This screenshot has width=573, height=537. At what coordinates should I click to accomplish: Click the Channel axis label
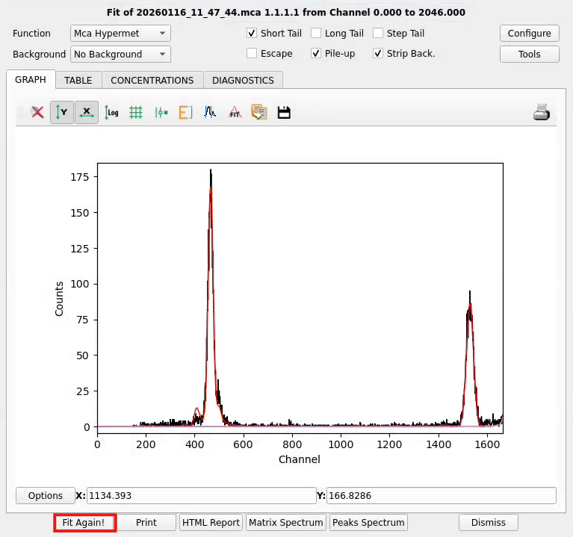(300, 459)
